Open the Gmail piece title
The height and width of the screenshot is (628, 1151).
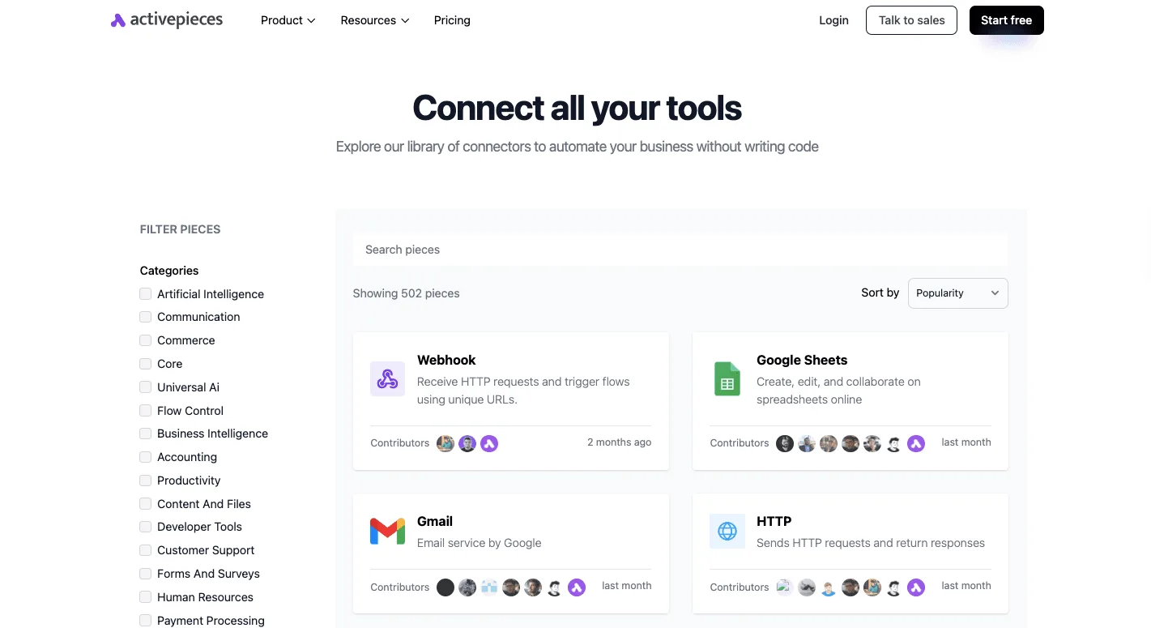click(435, 521)
